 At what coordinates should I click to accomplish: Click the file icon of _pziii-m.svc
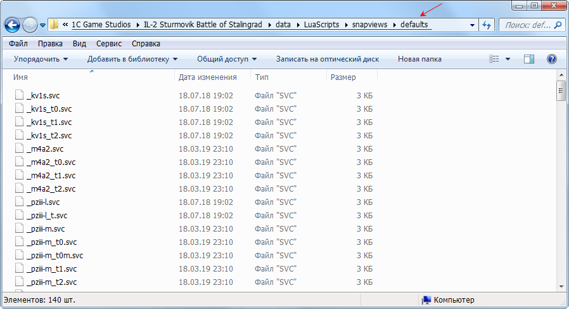tap(20, 228)
